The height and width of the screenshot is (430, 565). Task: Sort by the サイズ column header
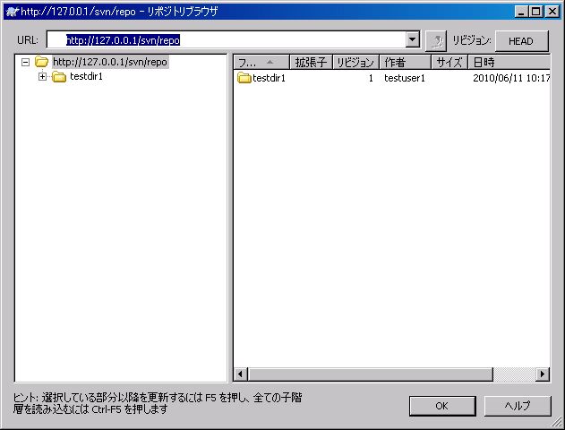point(449,63)
